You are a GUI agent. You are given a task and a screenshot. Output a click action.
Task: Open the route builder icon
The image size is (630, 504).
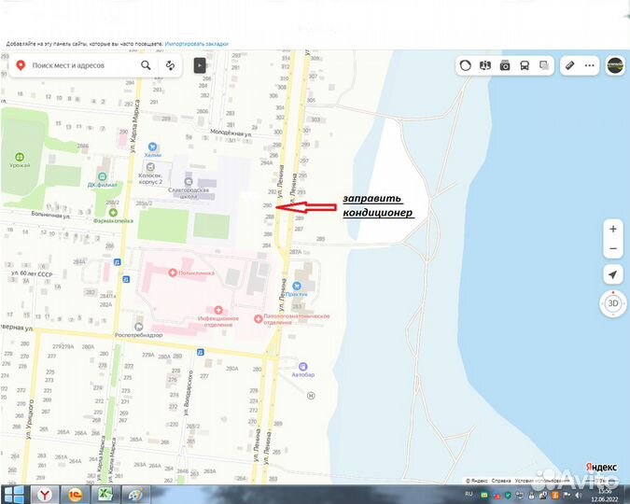[171, 65]
